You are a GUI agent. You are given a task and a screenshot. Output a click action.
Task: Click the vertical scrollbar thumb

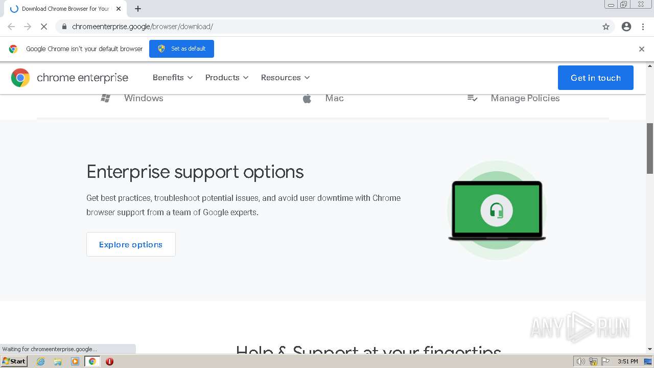(x=650, y=148)
